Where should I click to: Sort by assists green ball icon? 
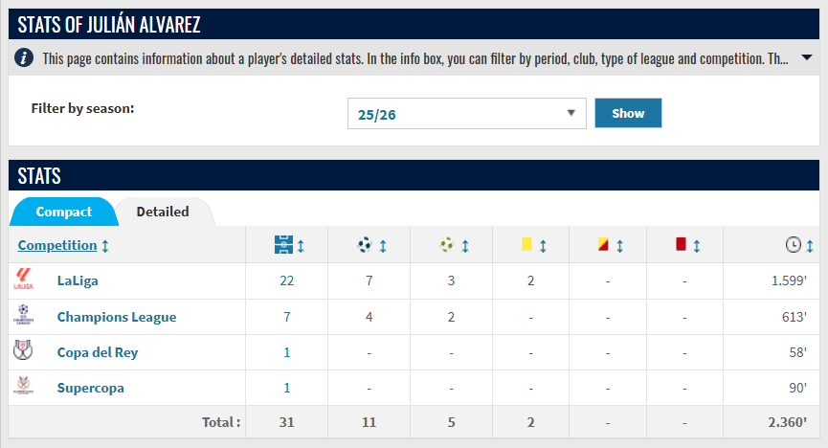(x=447, y=245)
